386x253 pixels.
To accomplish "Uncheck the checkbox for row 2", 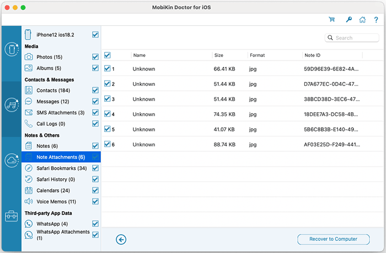I will [107, 84].
